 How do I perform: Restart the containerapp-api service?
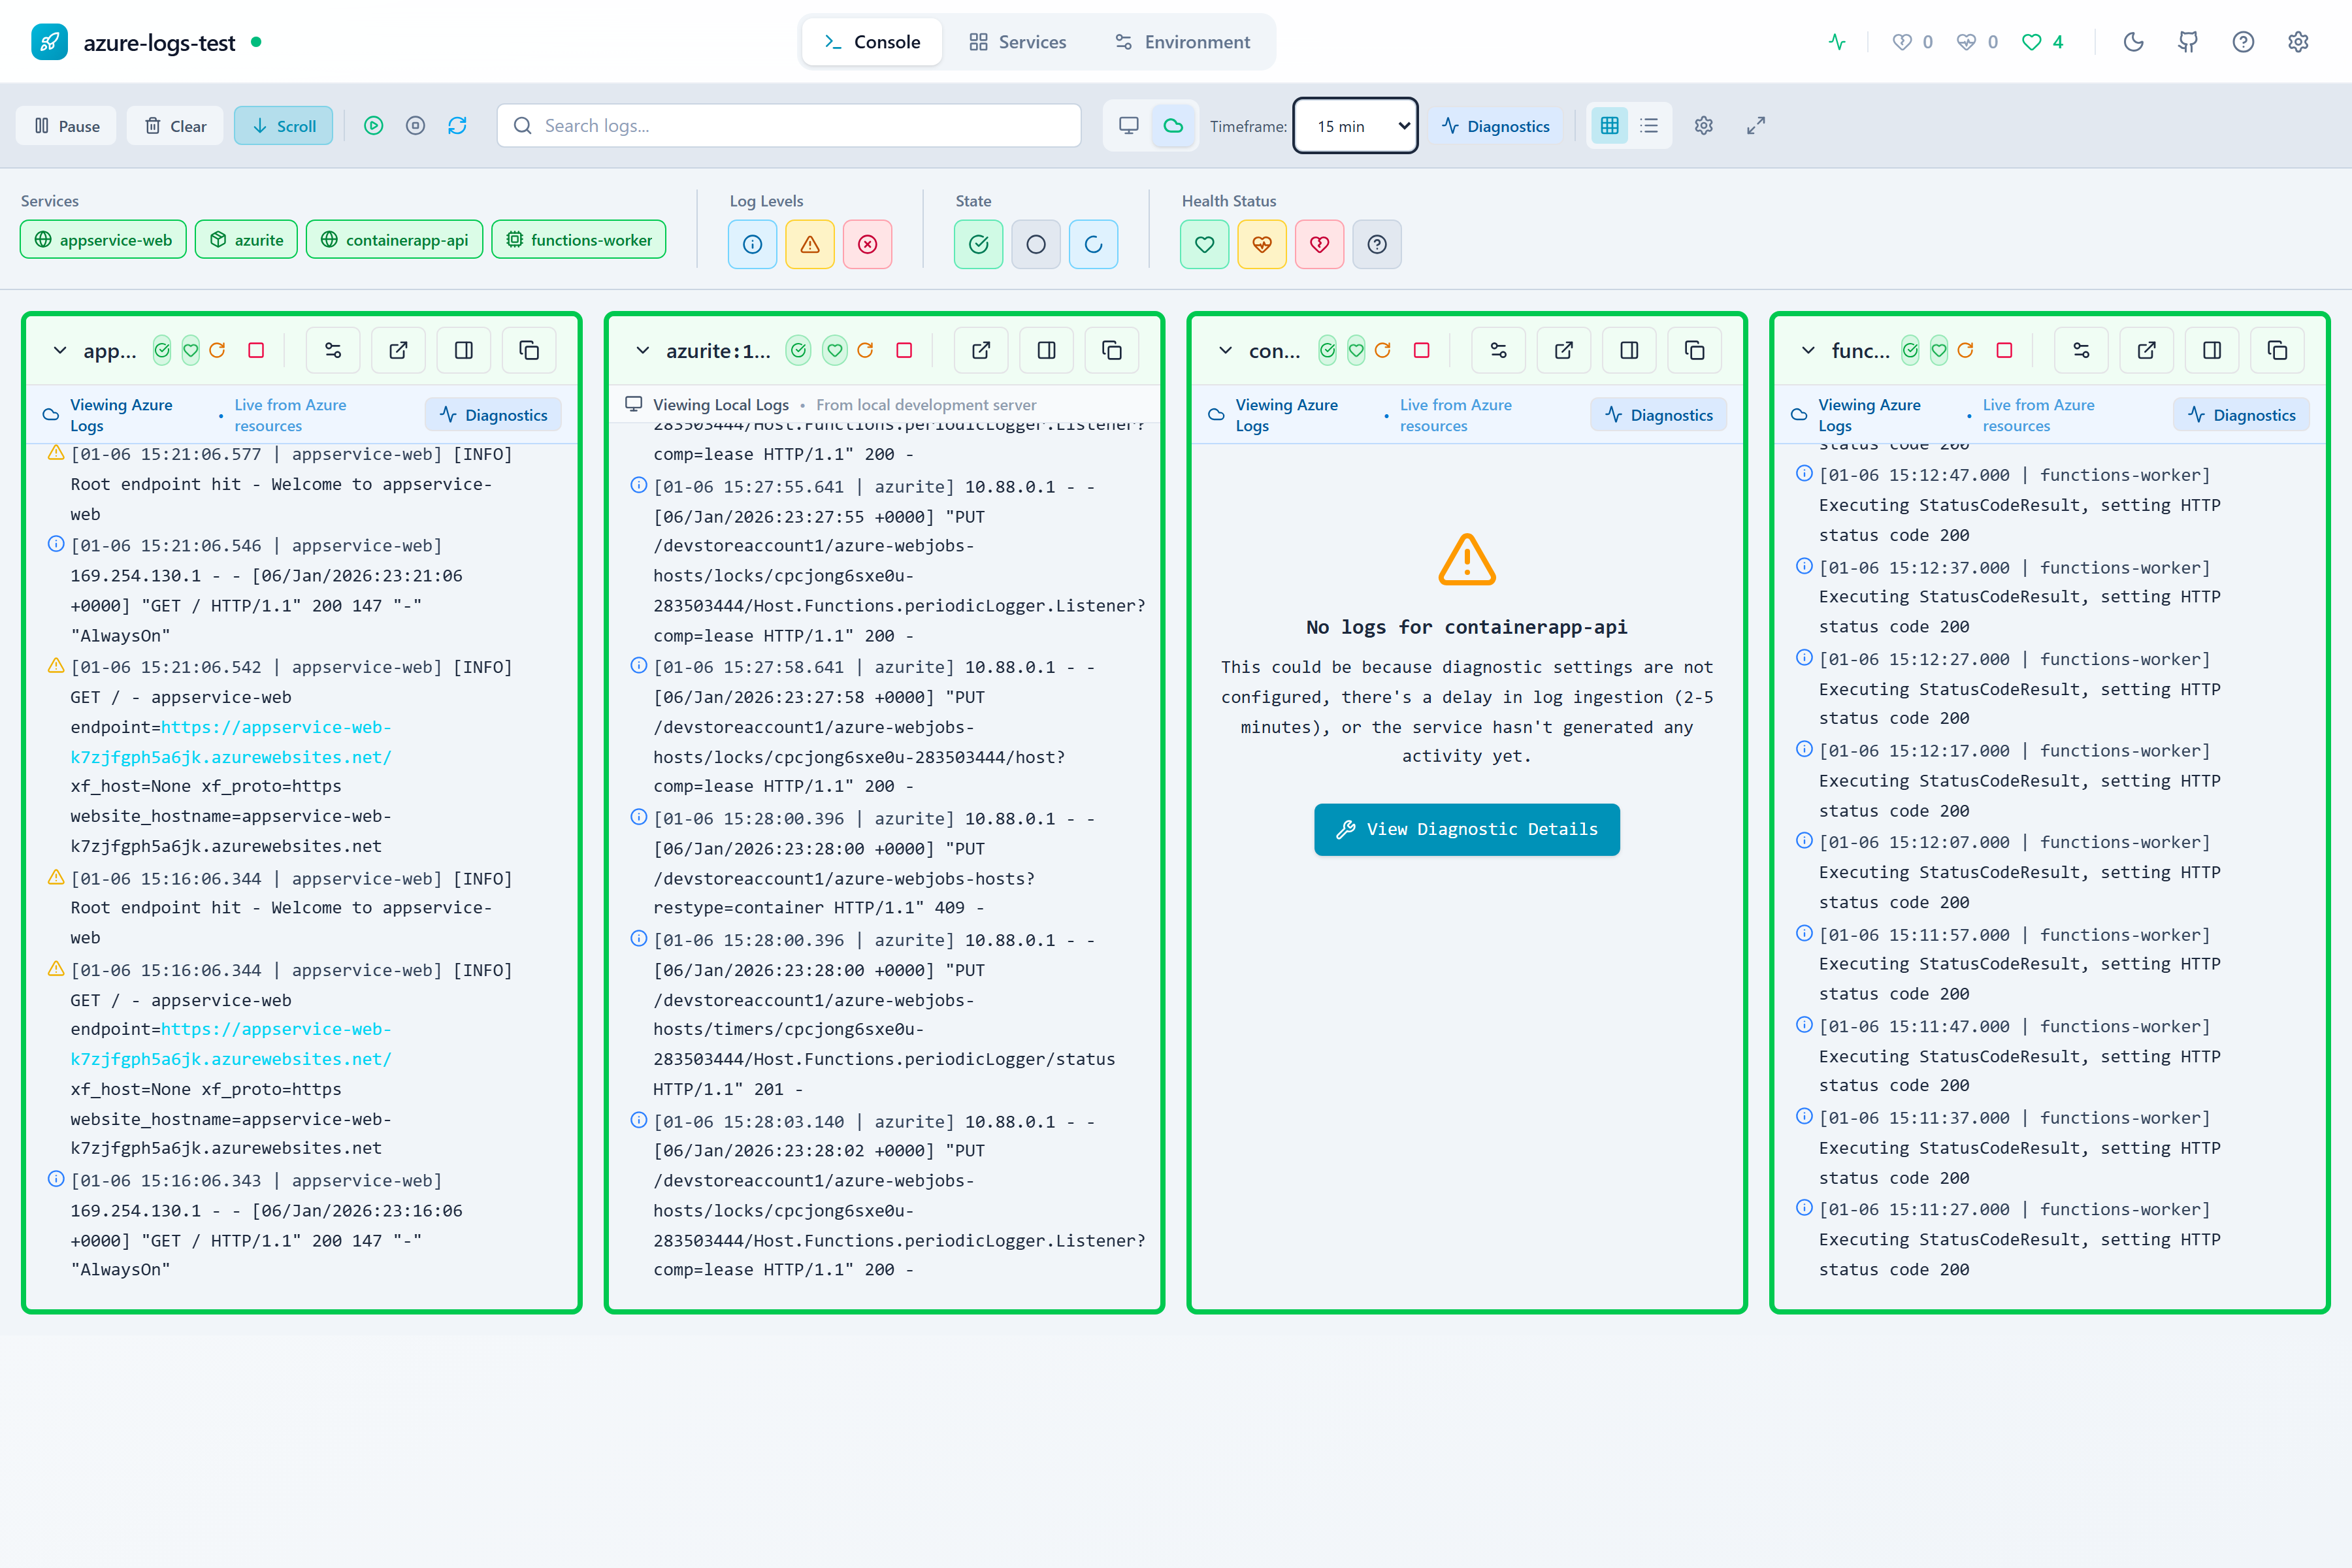1383,350
